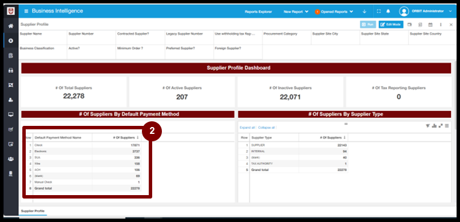460x222 pixels.
Task: Click the Expand all link
Action: [247, 128]
